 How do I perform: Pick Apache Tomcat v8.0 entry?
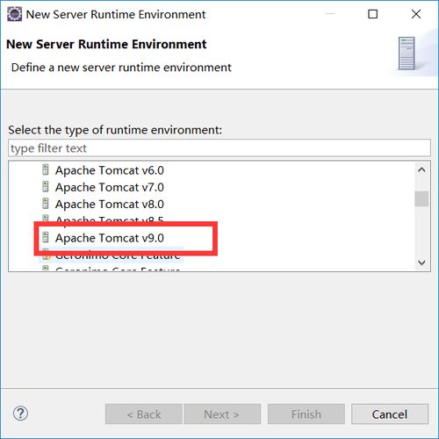click(110, 205)
